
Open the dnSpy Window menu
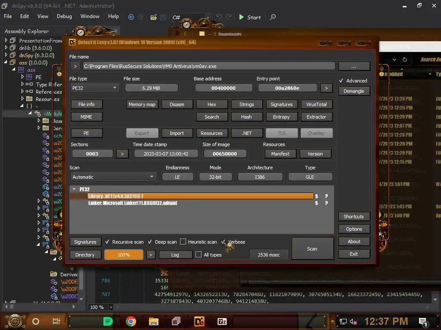[x=90, y=16]
